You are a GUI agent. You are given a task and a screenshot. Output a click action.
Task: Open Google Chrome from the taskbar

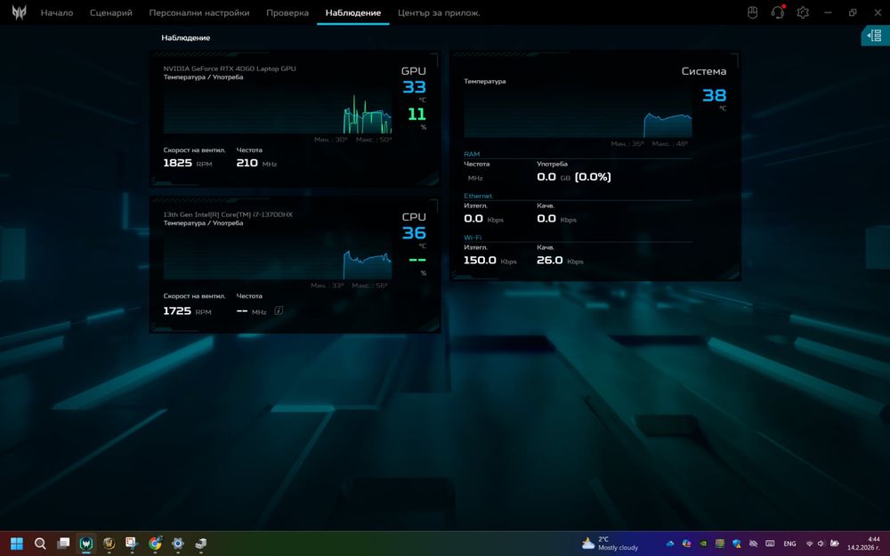pyautogui.click(x=155, y=544)
